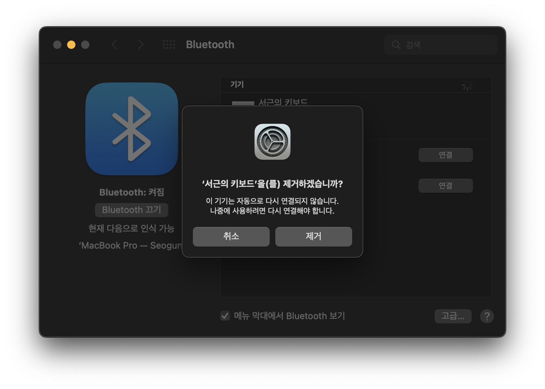Click the 기기 devices header

tap(237, 85)
